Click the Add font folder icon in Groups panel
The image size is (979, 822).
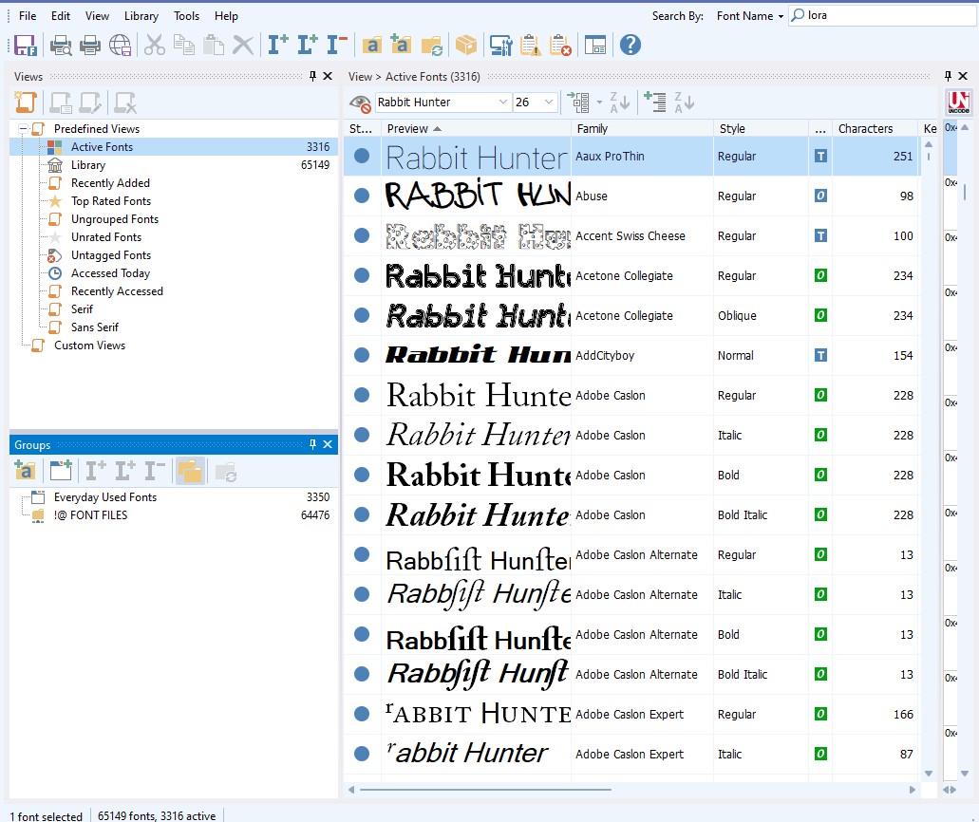click(x=25, y=471)
